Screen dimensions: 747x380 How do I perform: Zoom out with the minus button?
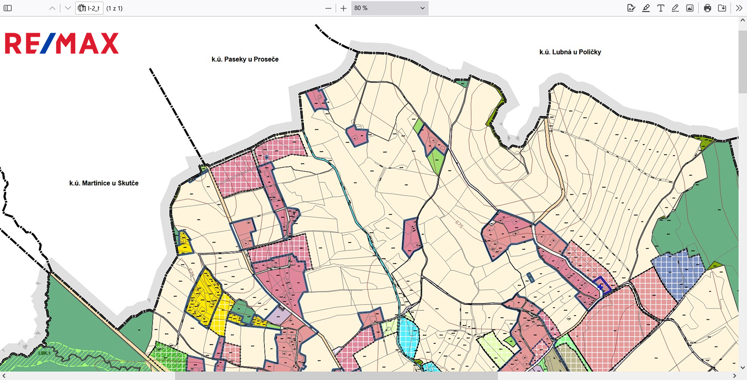[x=328, y=8]
